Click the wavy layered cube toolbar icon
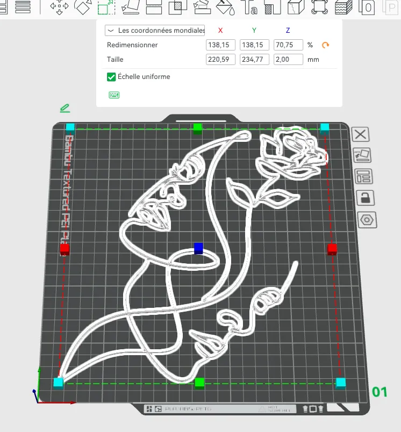This screenshot has width=401, height=432. 343,6
